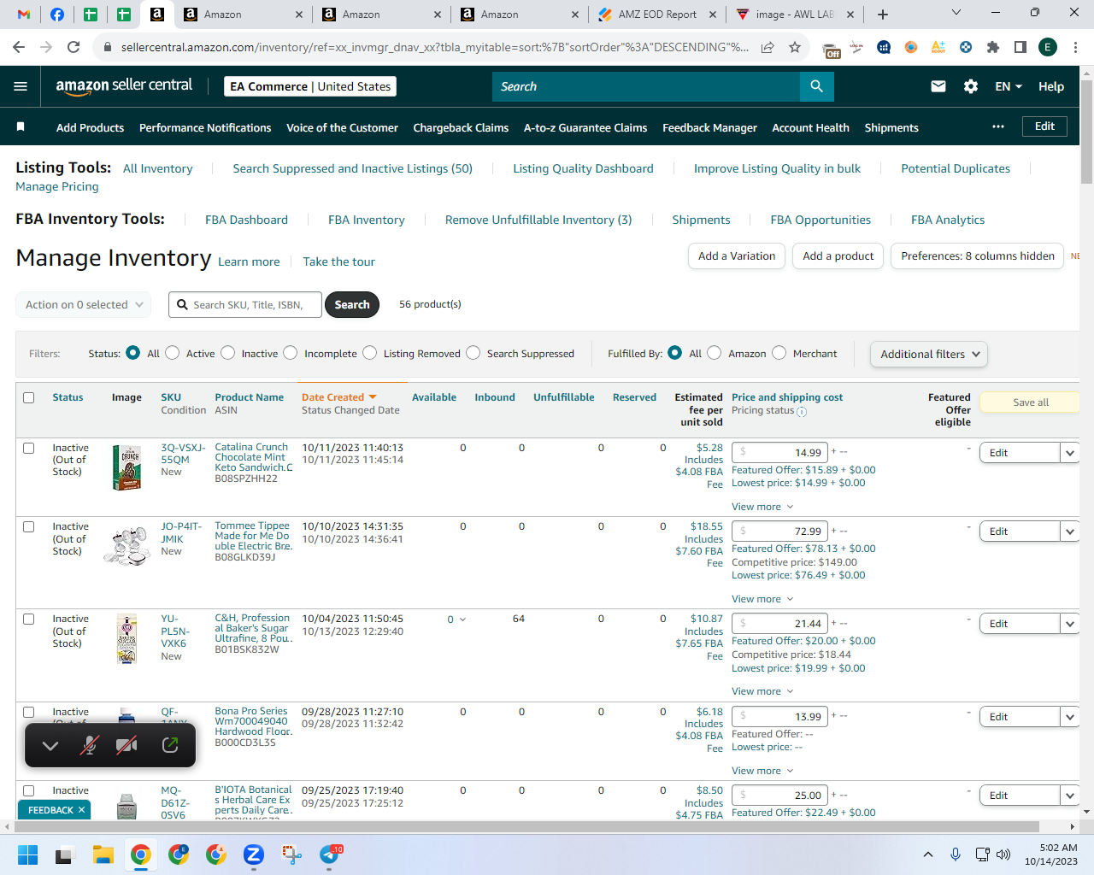Open the Action on 0 selected dropdown
This screenshot has height=875, width=1094.
84,304
